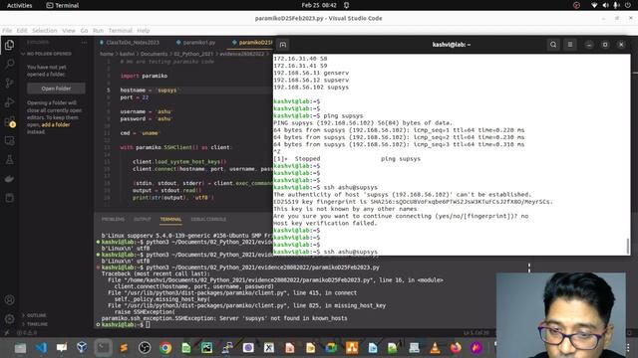638x358 pixels.
Task: Click the line and column status bar entry
Action: coord(477,333)
